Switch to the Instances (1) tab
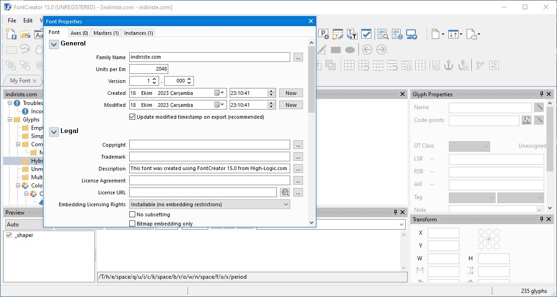The image size is (557, 297). click(138, 33)
